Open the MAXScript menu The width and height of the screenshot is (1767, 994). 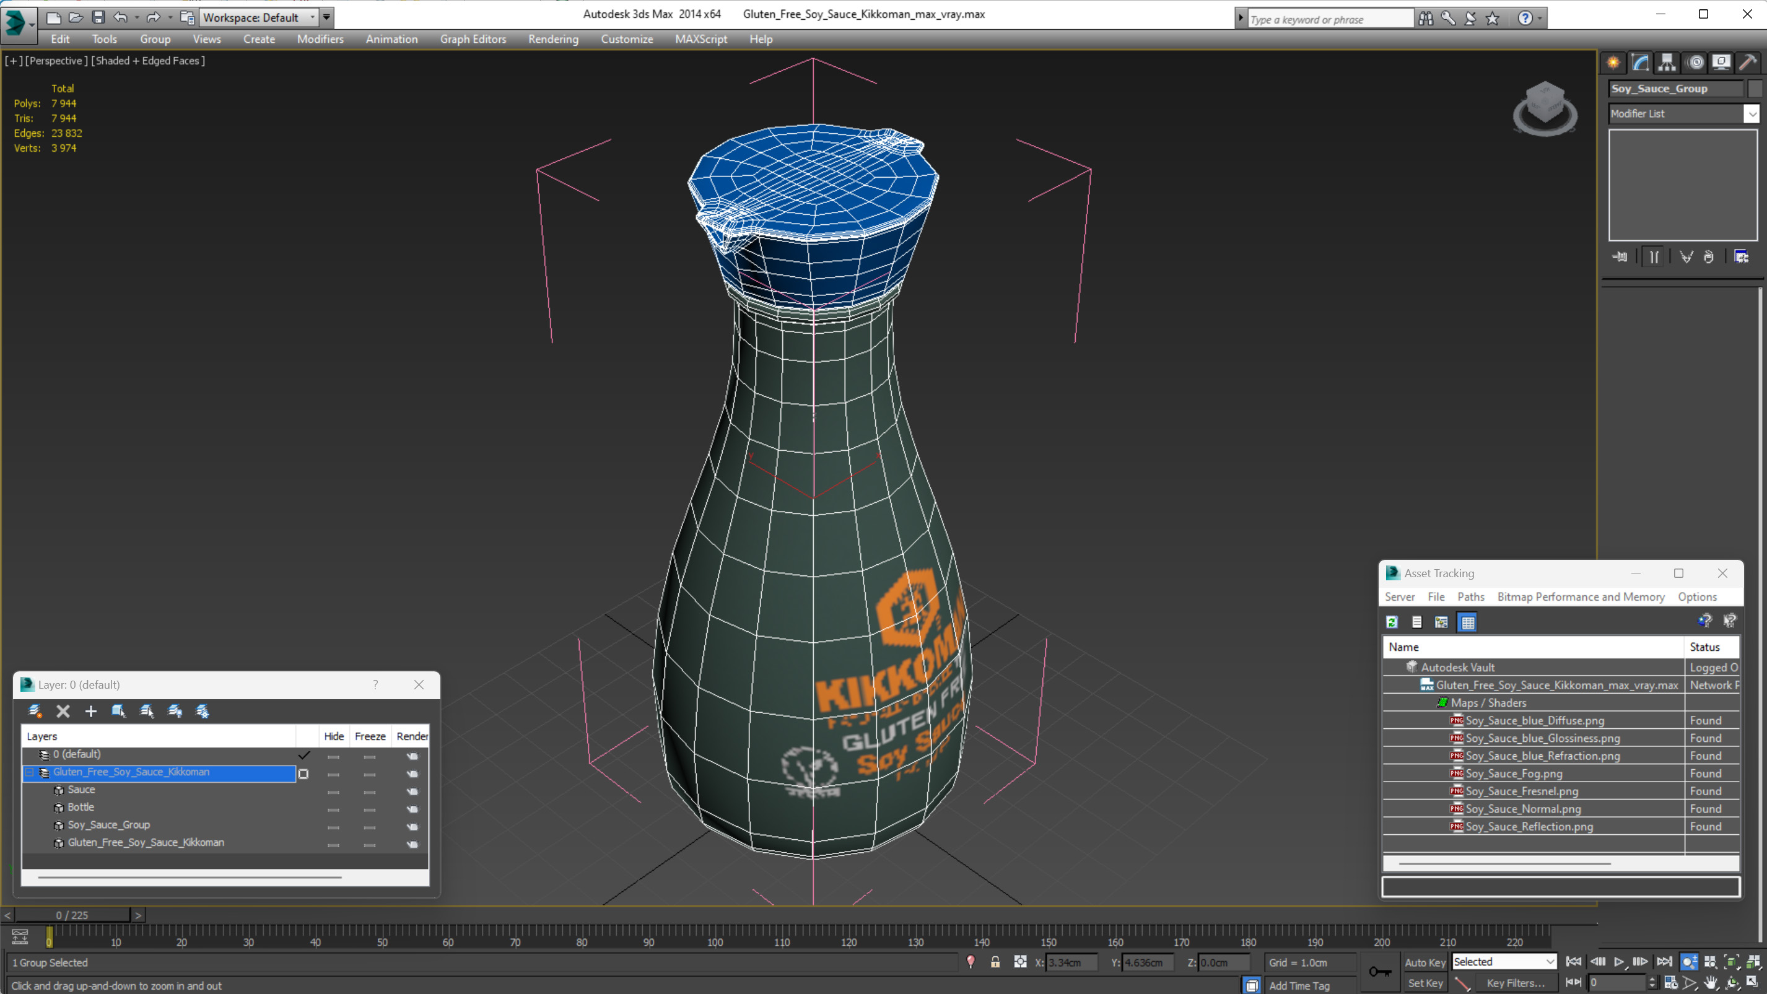click(700, 39)
